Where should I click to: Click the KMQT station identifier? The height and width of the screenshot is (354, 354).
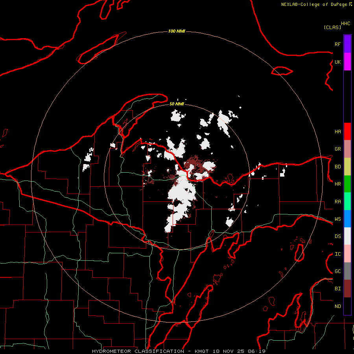click(x=202, y=351)
